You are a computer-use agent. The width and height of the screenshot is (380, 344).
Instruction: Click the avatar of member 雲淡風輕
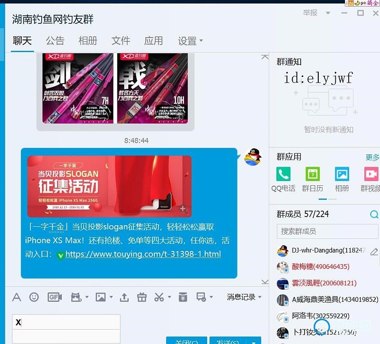click(283, 284)
